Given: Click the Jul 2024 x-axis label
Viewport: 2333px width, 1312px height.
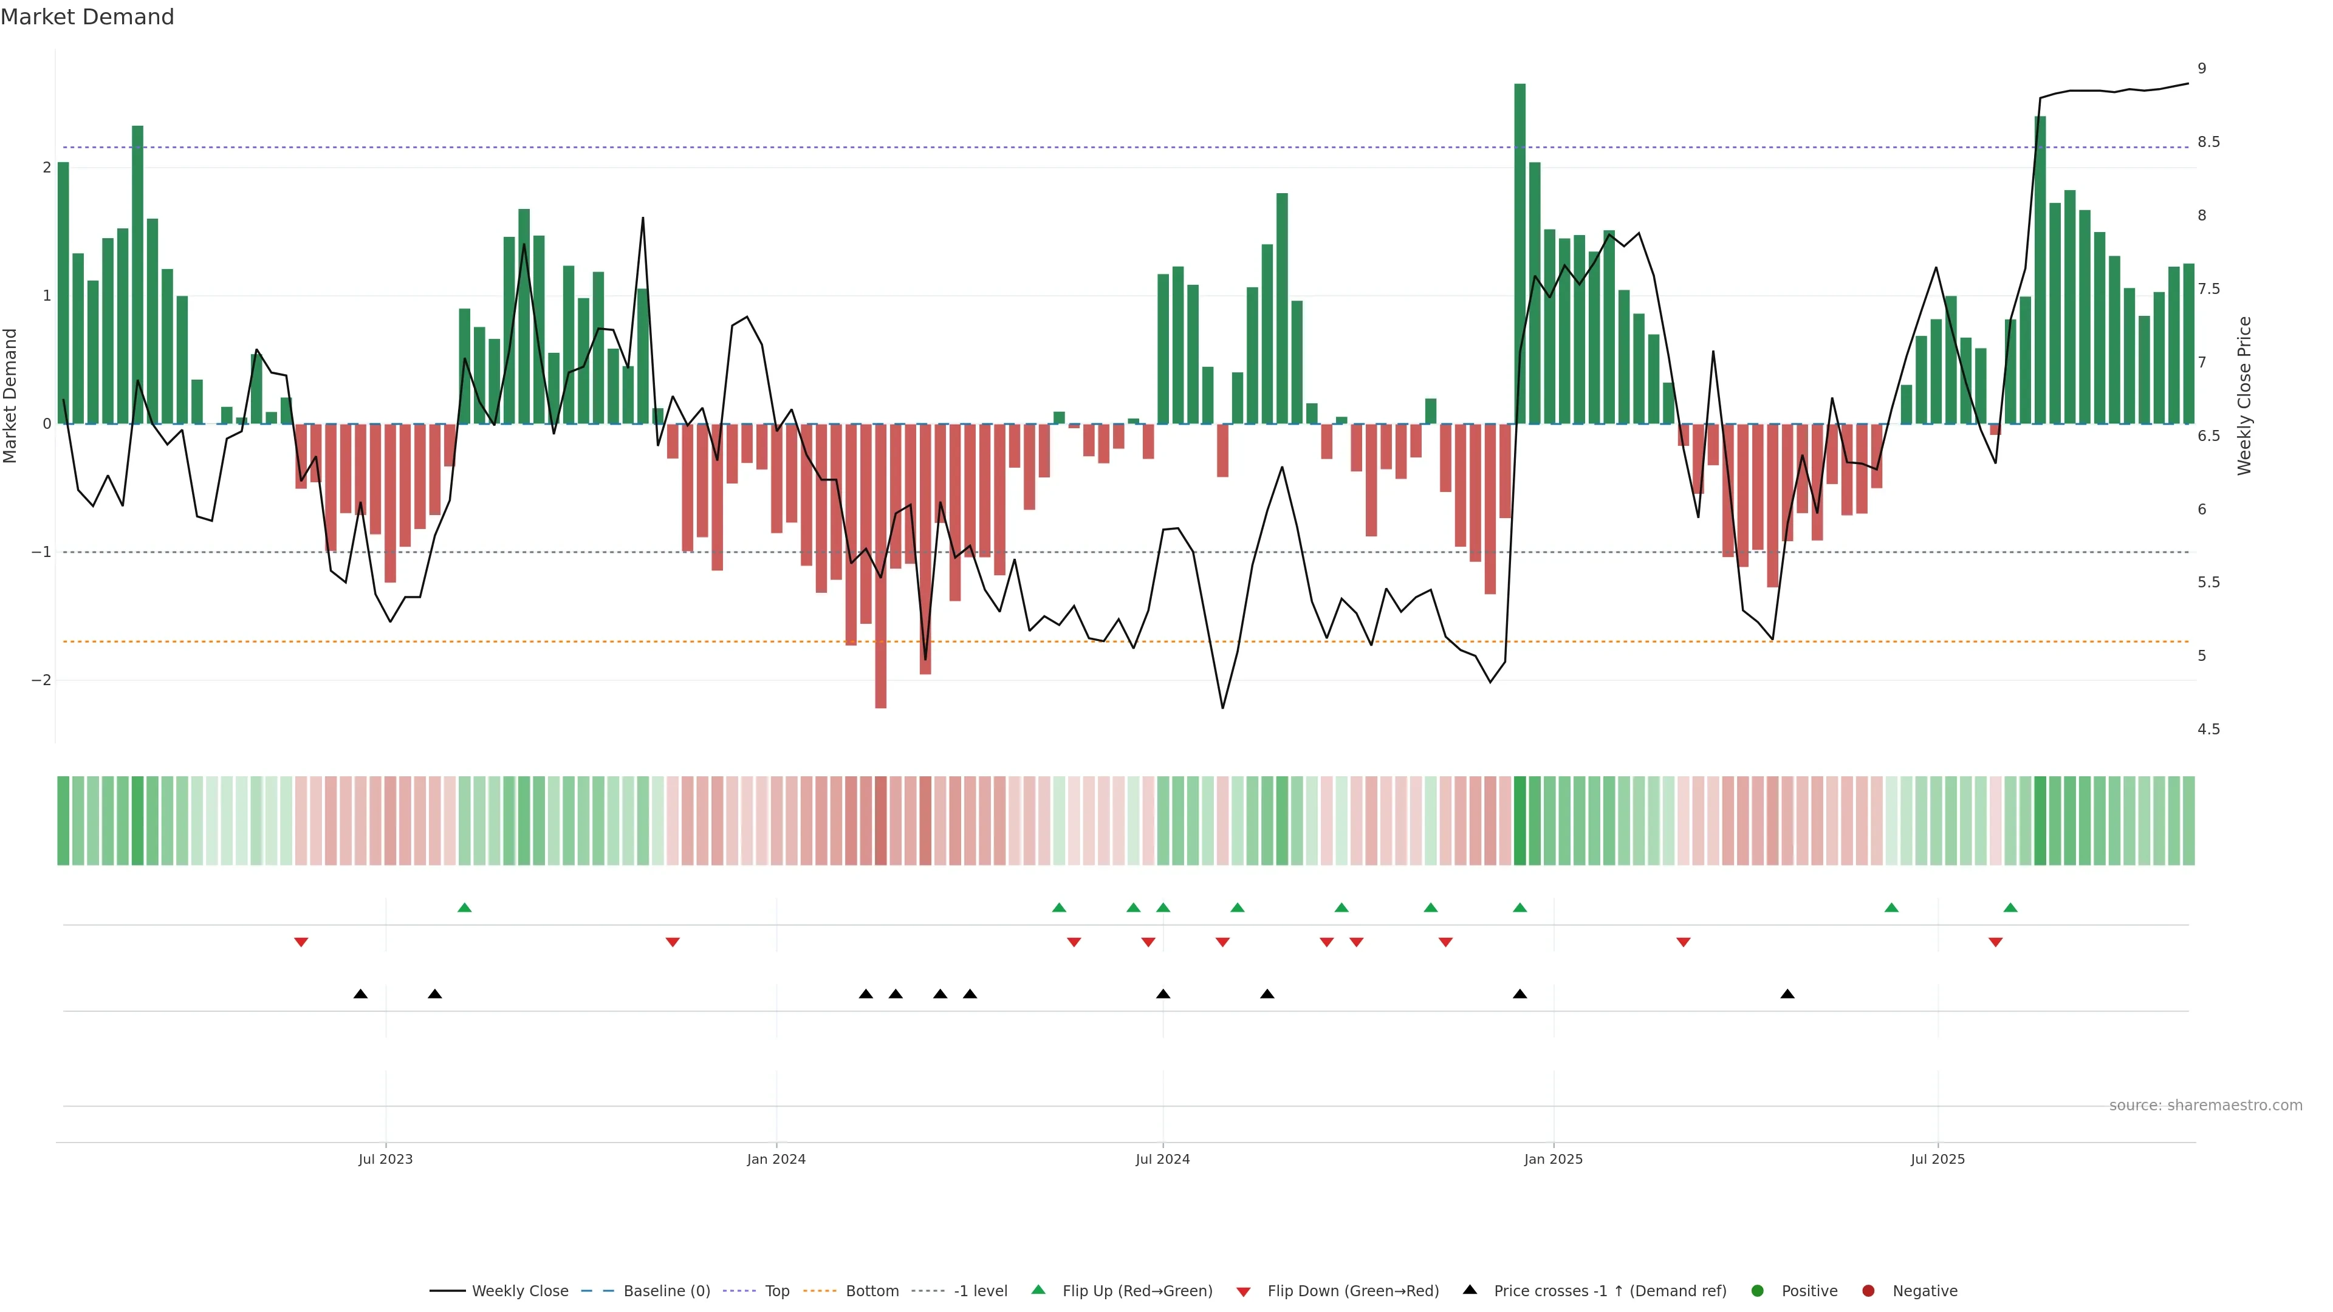Looking at the screenshot, I should click(x=1163, y=1159).
